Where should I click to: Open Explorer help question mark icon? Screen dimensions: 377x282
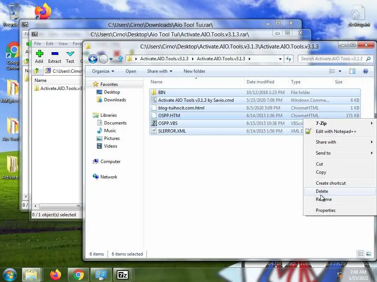pyautogui.click(x=366, y=71)
